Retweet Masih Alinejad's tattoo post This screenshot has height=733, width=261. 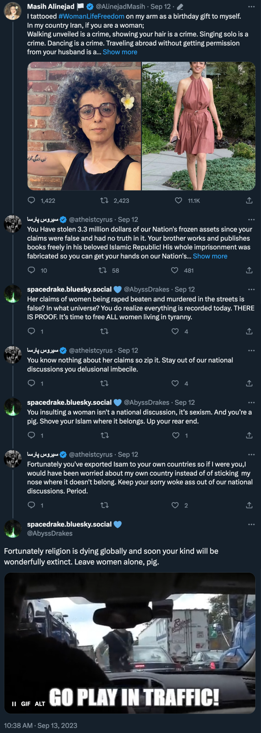coord(104,200)
